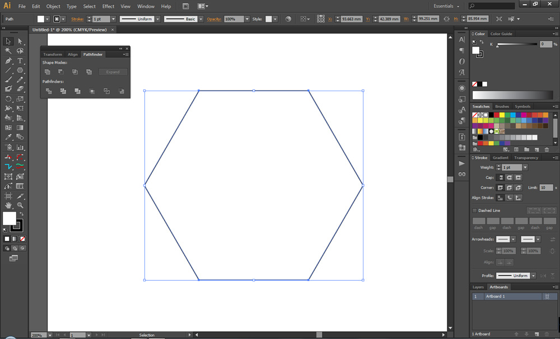Click the orange Stroke link in control bar

[77, 19]
